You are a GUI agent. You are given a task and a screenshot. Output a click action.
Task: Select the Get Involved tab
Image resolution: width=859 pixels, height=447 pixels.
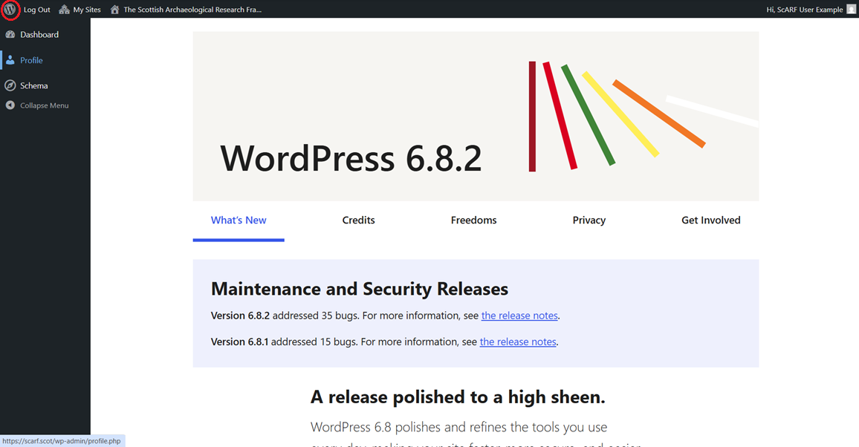[x=710, y=220]
